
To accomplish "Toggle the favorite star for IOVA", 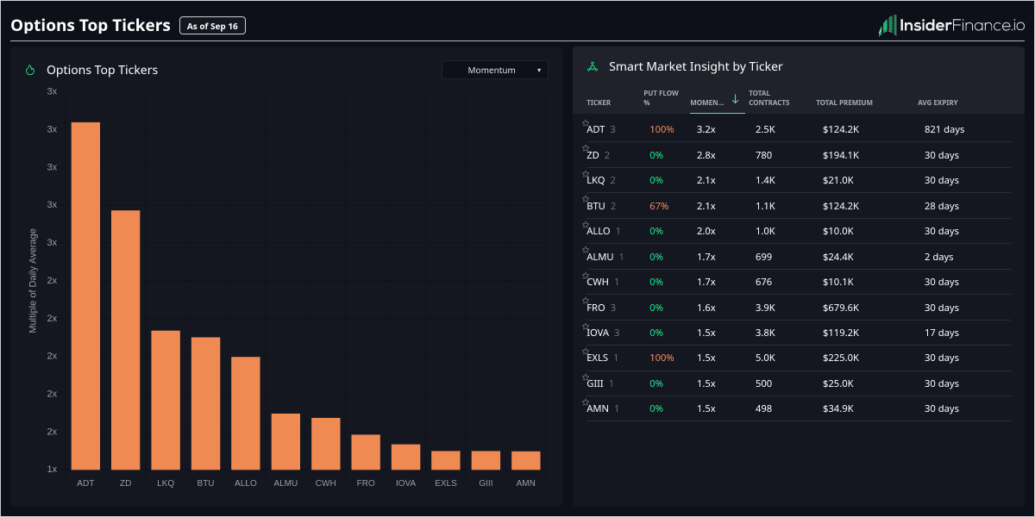I will pos(586,326).
